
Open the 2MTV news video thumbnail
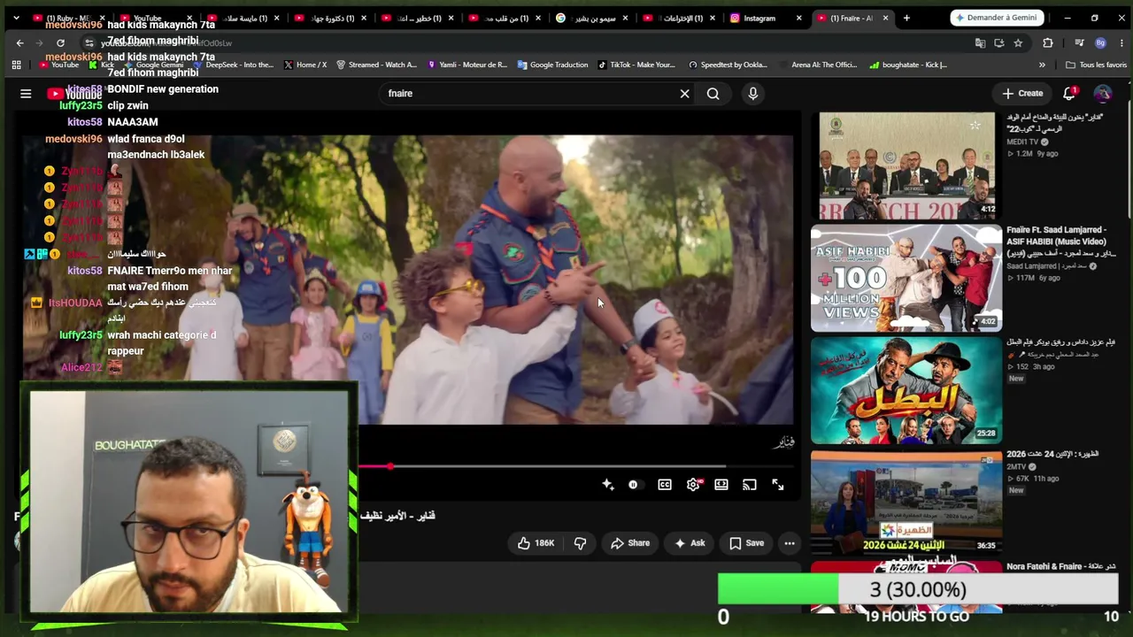coord(906,503)
